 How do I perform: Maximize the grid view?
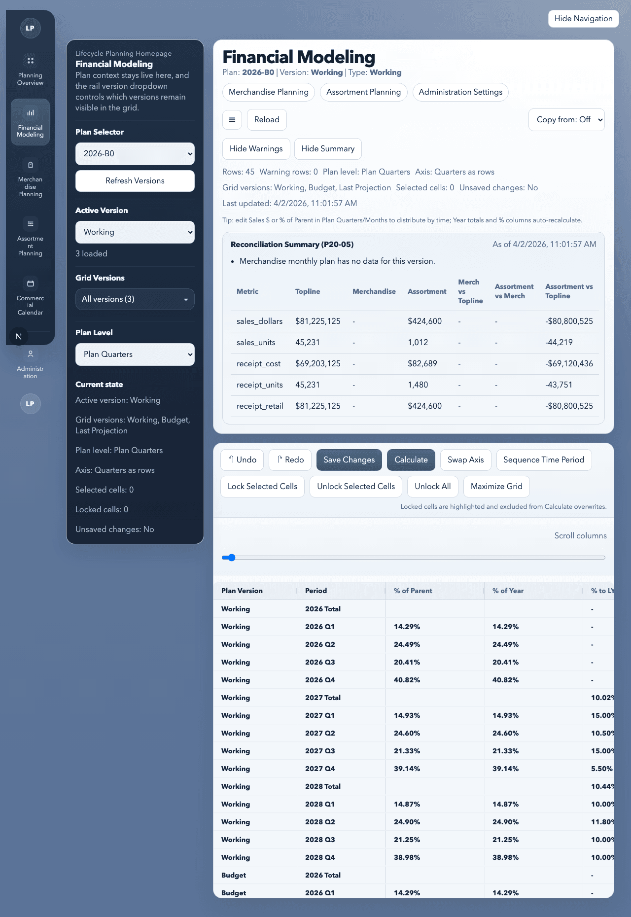[496, 487]
